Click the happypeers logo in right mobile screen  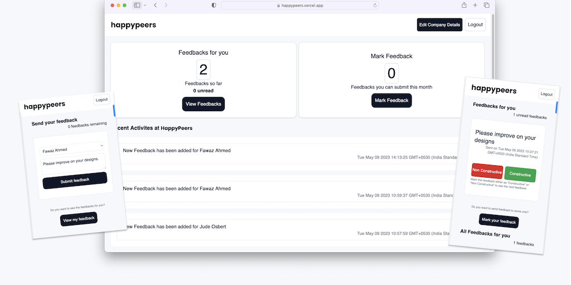pyautogui.click(x=494, y=89)
